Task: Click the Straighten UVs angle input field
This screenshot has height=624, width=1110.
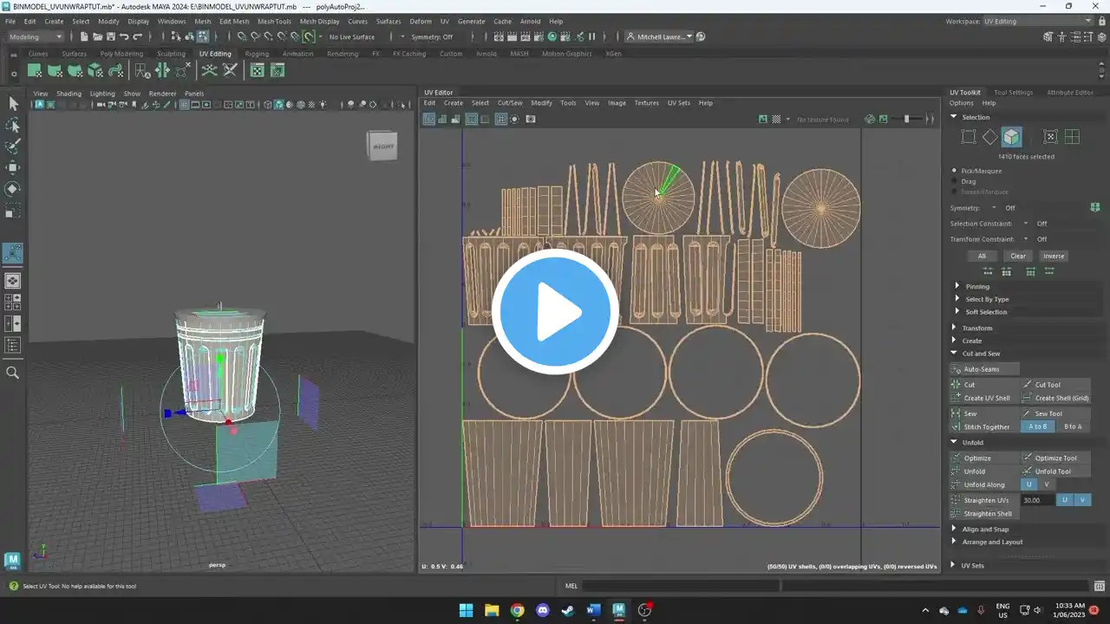Action: pyautogui.click(x=1037, y=500)
